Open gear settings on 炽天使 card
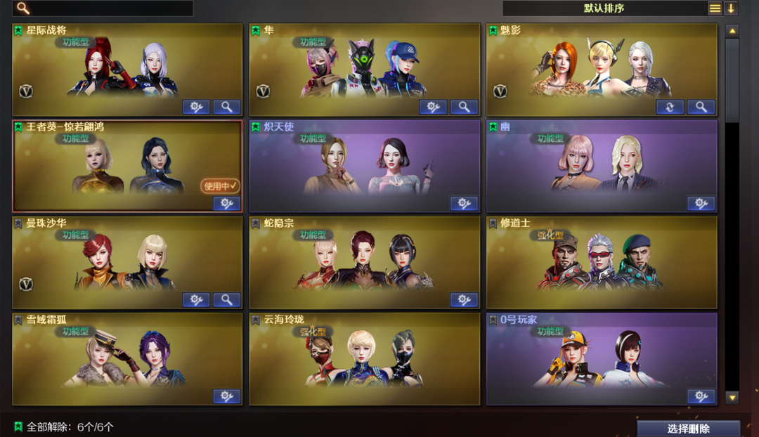The height and width of the screenshot is (437, 759). [x=464, y=203]
